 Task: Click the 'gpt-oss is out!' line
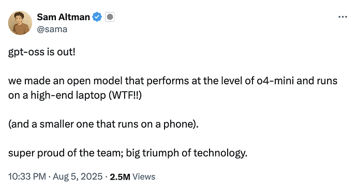tap(42, 52)
